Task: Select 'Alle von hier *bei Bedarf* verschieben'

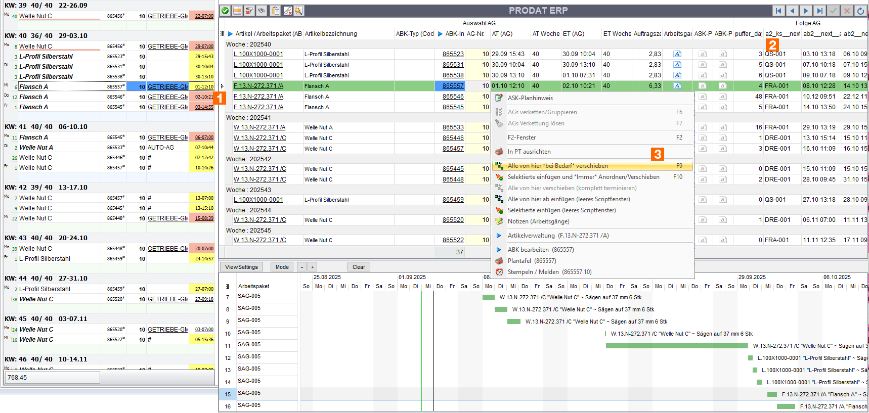Action: click(557, 166)
